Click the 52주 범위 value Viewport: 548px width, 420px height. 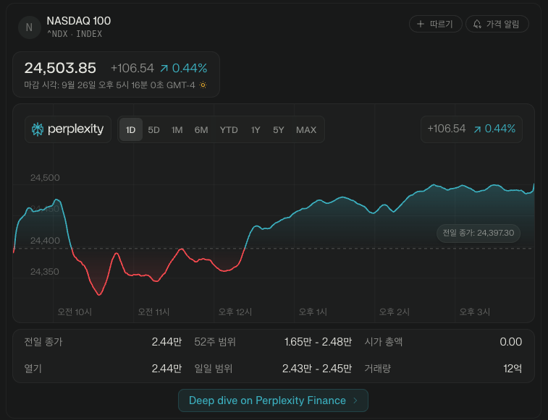point(318,342)
